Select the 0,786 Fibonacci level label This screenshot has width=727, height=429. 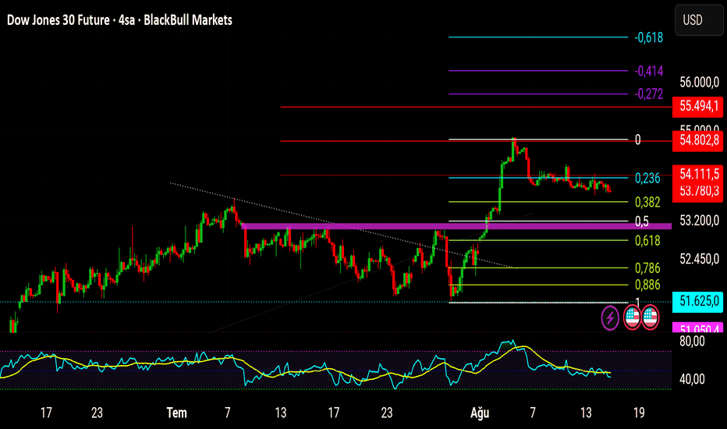(647, 268)
